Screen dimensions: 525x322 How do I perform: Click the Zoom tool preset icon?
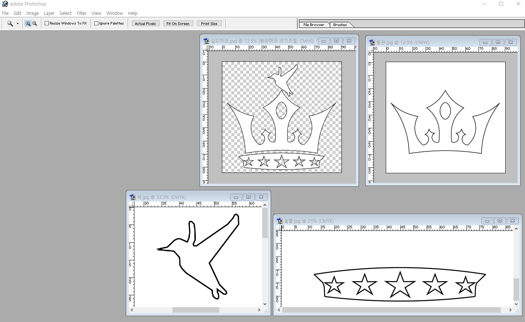[10, 23]
